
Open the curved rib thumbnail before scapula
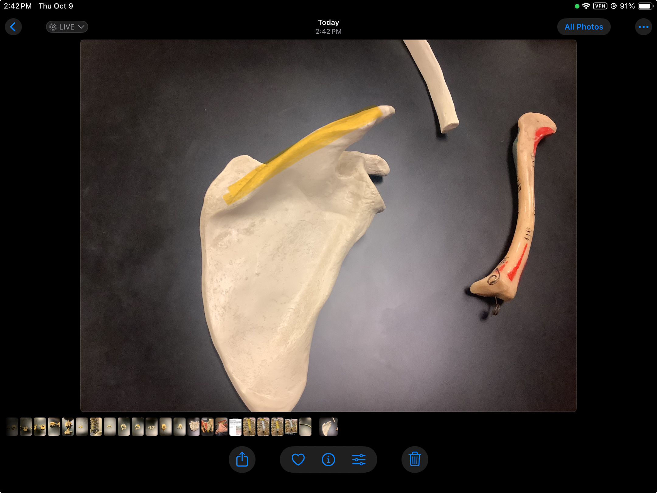pos(305,427)
